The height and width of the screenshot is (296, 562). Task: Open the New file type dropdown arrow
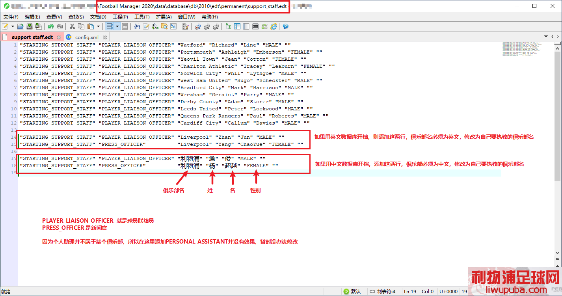pos(13,26)
